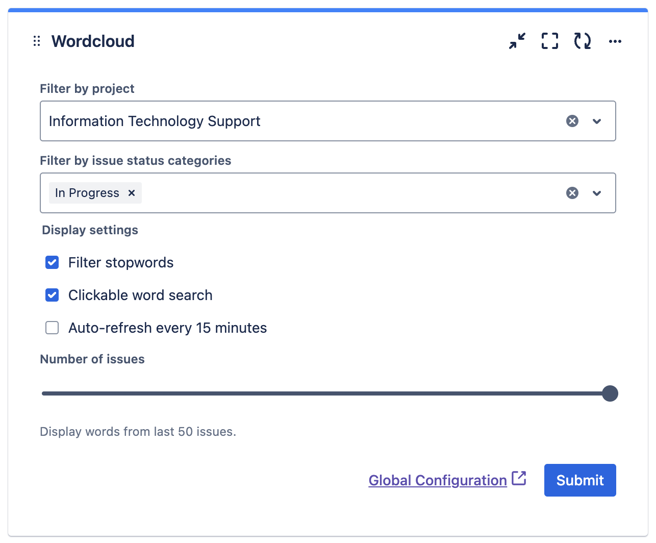Viewport: 656px width, 543px height.
Task: Maximize the Wordcloud gadget to fullscreen
Action: point(549,41)
